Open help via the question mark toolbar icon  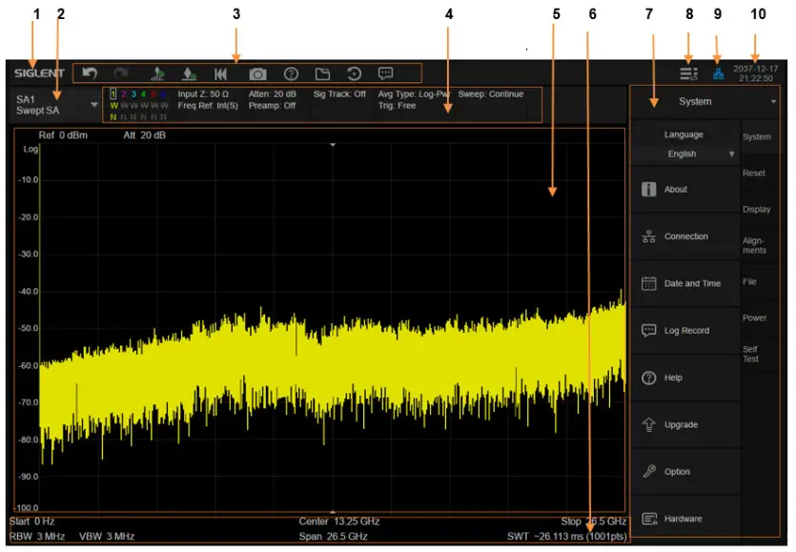pos(289,72)
